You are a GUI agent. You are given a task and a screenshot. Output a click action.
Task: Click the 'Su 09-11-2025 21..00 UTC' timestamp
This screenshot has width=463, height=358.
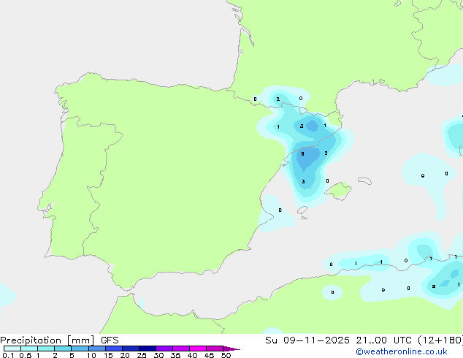(x=338, y=340)
